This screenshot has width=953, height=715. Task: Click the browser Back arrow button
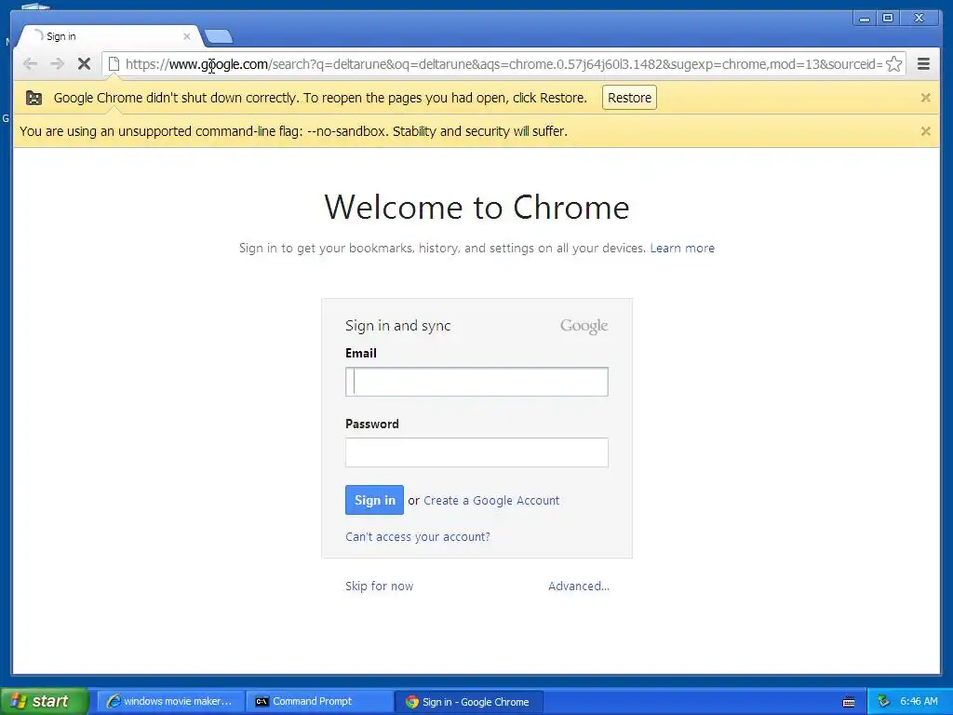[x=30, y=64]
